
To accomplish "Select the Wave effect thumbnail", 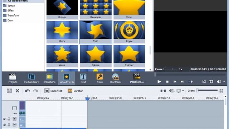I will tap(62, 56).
